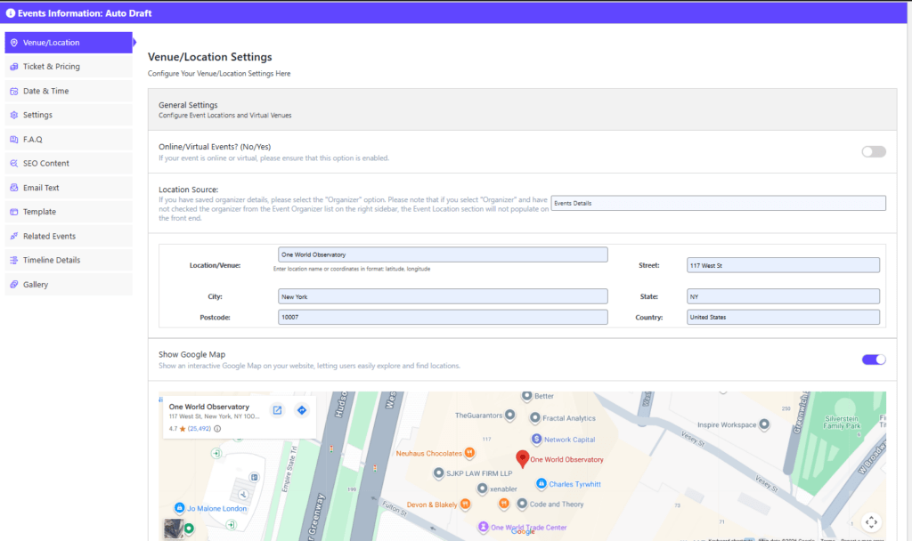The height and width of the screenshot is (541, 912).
Task: Click the F.A.Q sidebar icon
Action: tap(14, 140)
